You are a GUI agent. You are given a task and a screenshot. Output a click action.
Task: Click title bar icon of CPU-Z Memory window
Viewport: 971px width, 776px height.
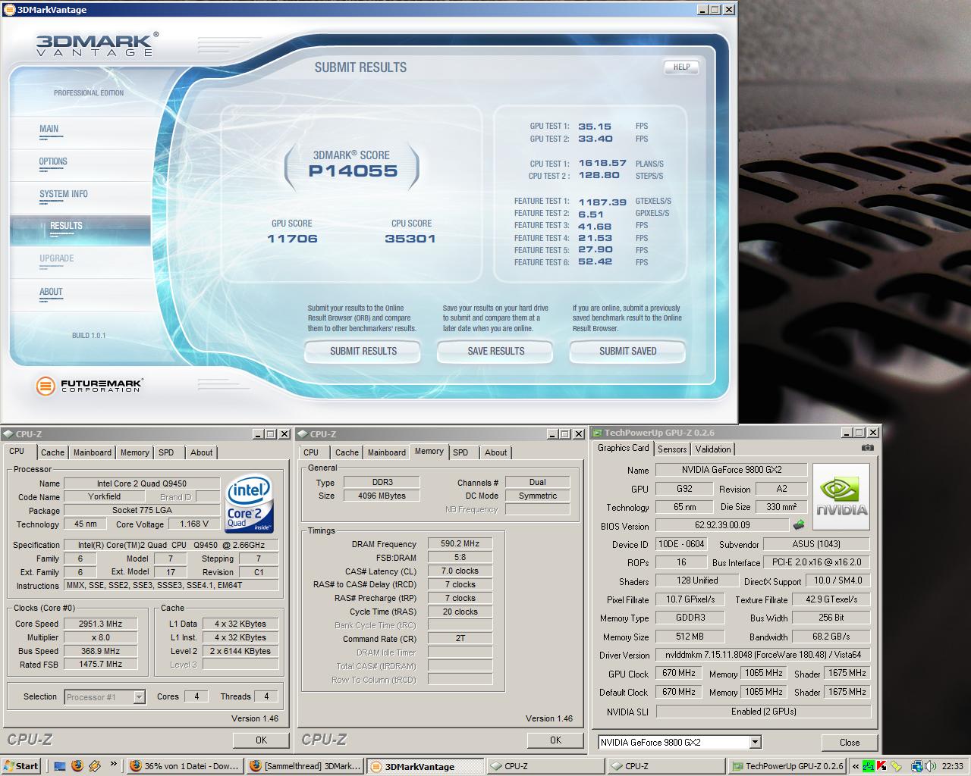click(303, 434)
